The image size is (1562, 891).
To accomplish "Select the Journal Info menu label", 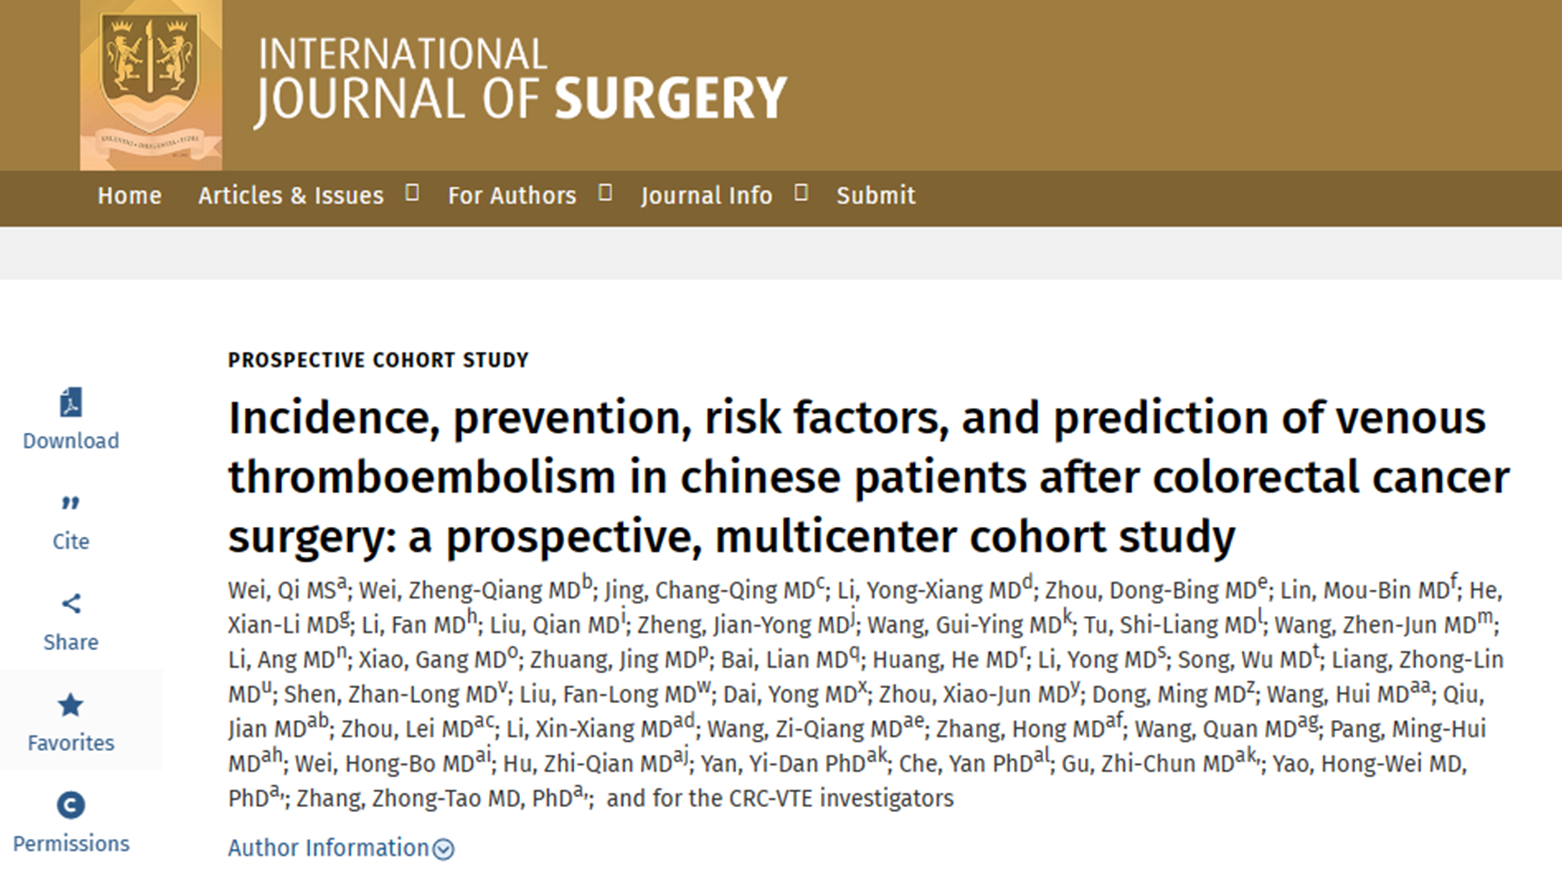I will (706, 196).
